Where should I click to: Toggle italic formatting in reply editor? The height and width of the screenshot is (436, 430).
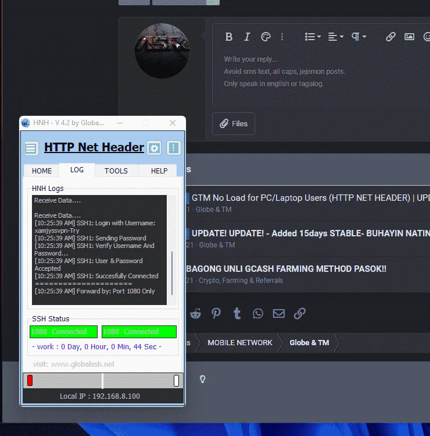pyautogui.click(x=247, y=37)
